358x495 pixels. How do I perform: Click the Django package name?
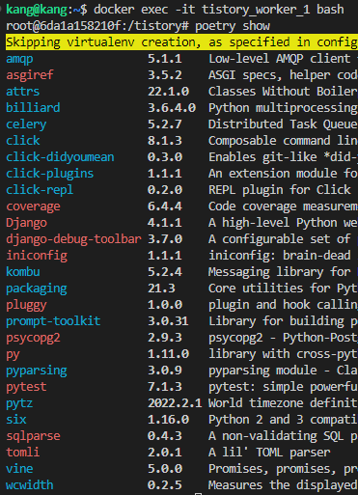(x=26, y=223)
